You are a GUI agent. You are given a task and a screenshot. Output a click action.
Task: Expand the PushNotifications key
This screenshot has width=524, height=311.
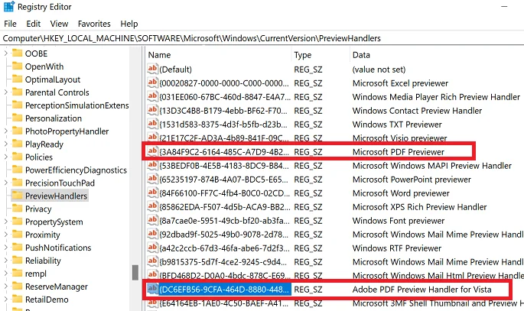click(5, 248)
